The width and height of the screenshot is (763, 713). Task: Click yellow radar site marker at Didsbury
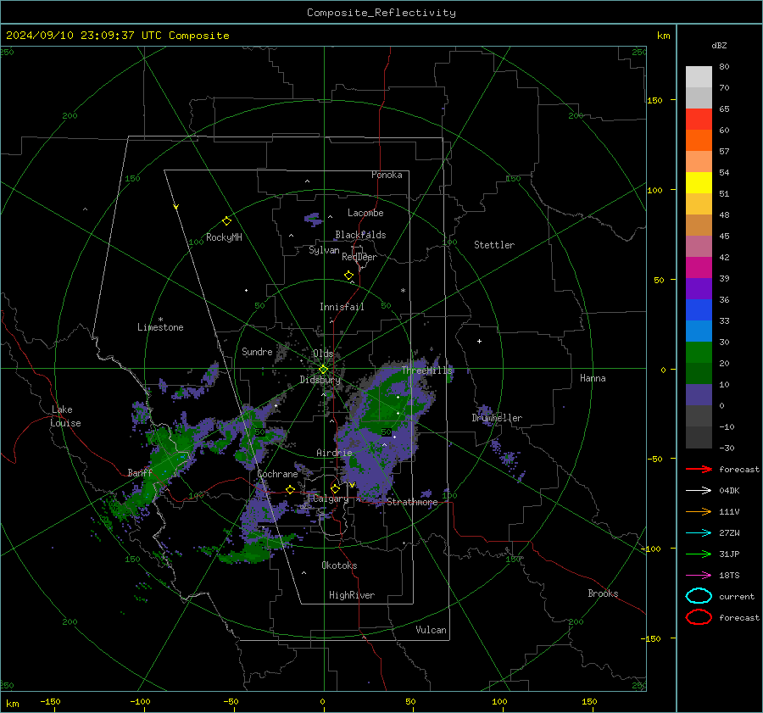coord(323,370)
